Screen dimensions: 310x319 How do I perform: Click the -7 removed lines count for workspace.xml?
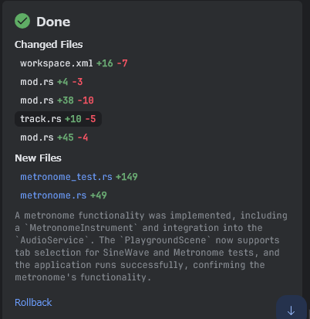(123, 63)
